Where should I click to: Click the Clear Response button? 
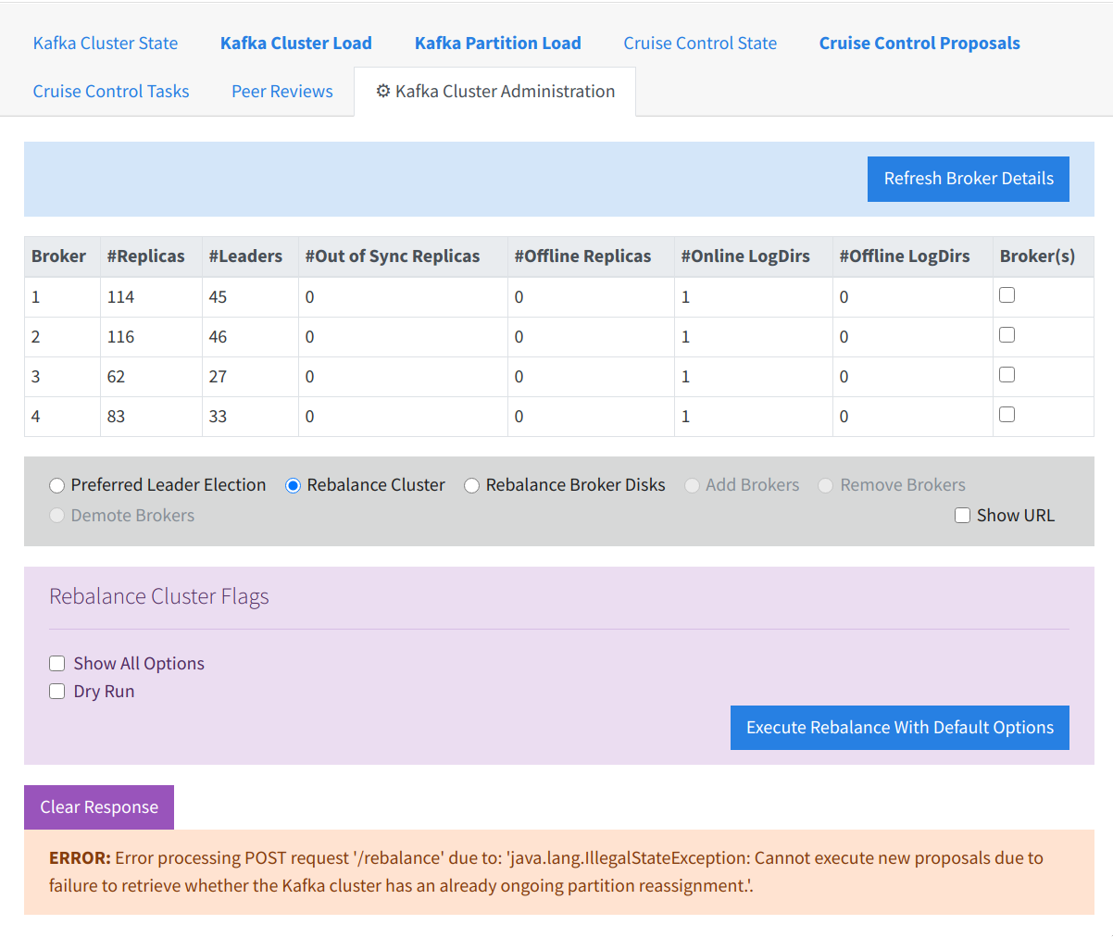coord(98,806)
